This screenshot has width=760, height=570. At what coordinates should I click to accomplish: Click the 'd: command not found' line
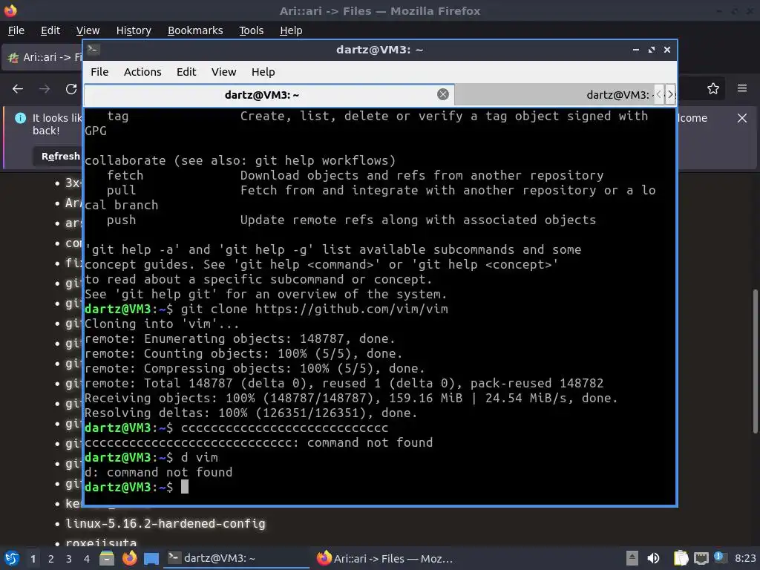pyautogui.click(x=159, y=473)
